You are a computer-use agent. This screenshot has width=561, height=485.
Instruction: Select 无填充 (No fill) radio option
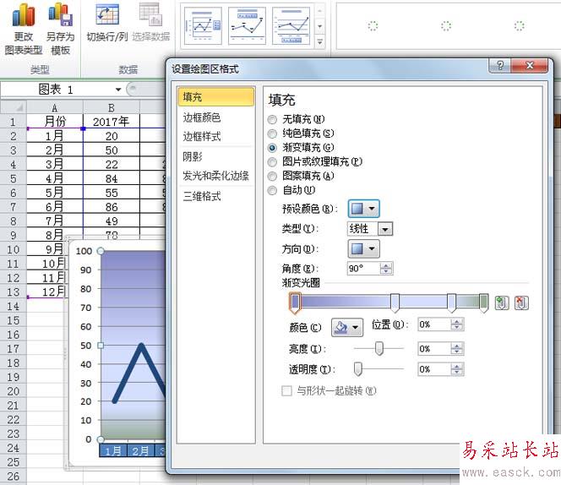[x=272, y=119]
